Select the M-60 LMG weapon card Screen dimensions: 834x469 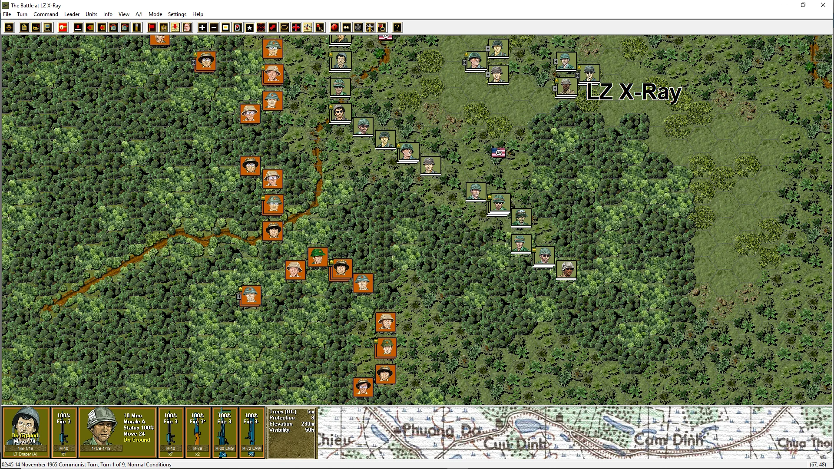[225, 432]
